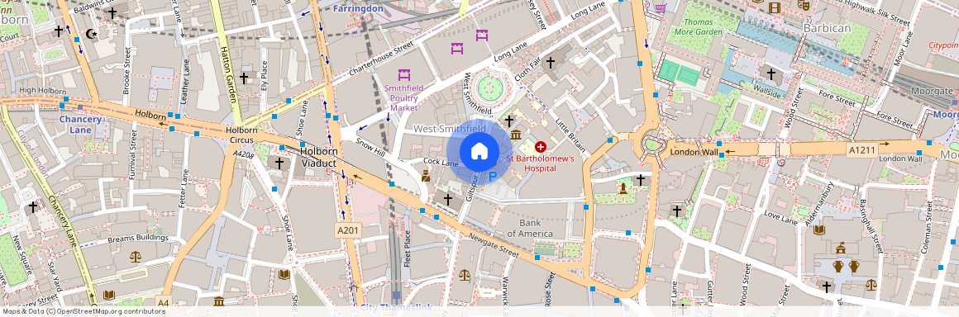Select the church cross near Ely Place
This screenshot has height=317, width=959.
pyautogui.click(x=243, y=78)
